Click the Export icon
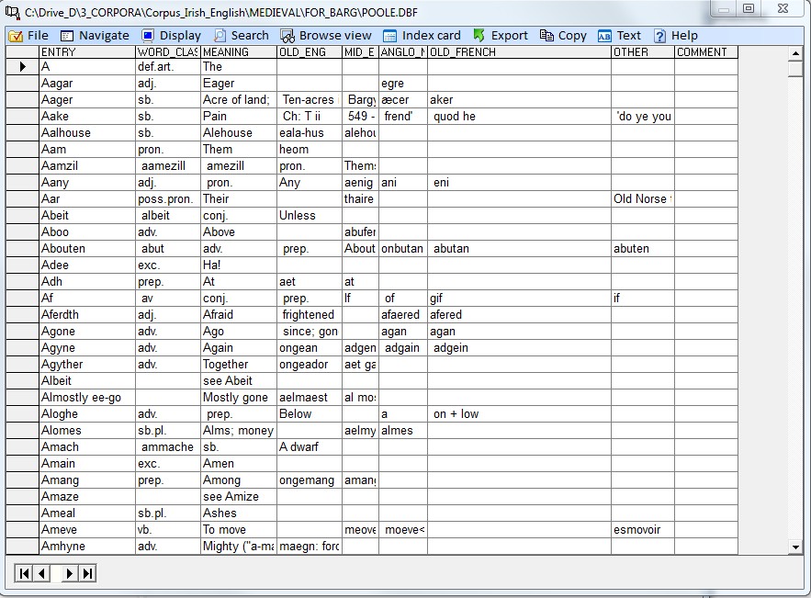Screen dimensions: 811x598 point(479,36)
